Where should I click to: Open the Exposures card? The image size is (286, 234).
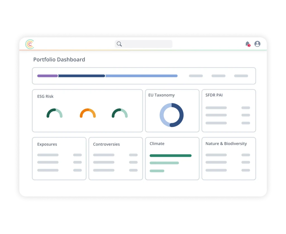click(59, 159)
